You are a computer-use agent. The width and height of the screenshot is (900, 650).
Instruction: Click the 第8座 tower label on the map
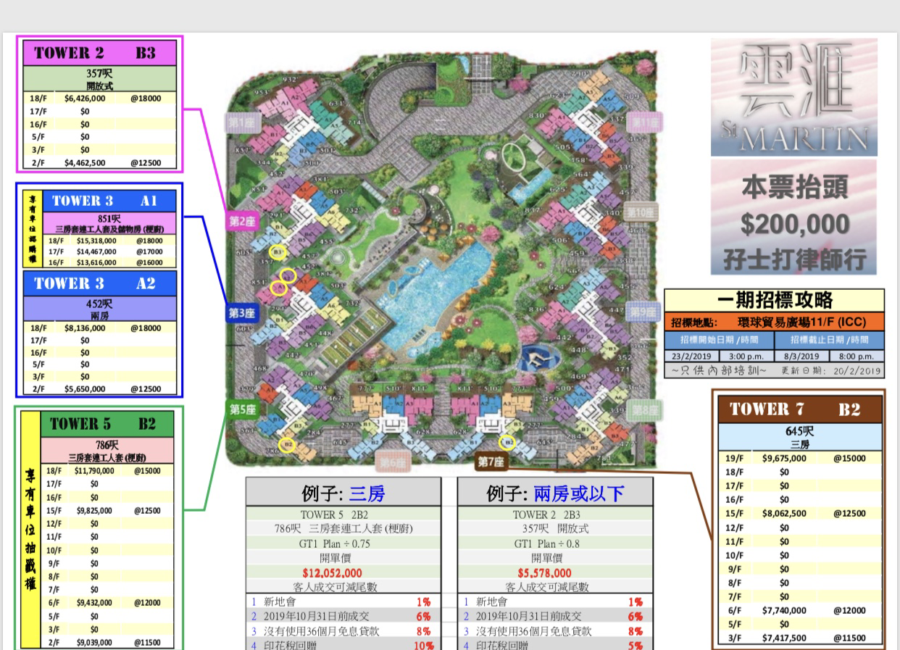[646, 410]
